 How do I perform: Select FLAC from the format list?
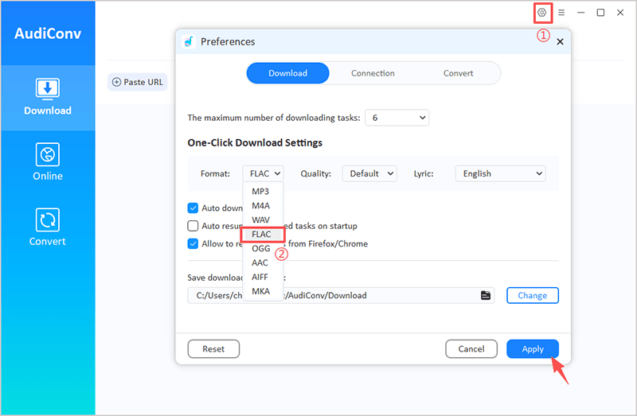click(x=263, y=234)
